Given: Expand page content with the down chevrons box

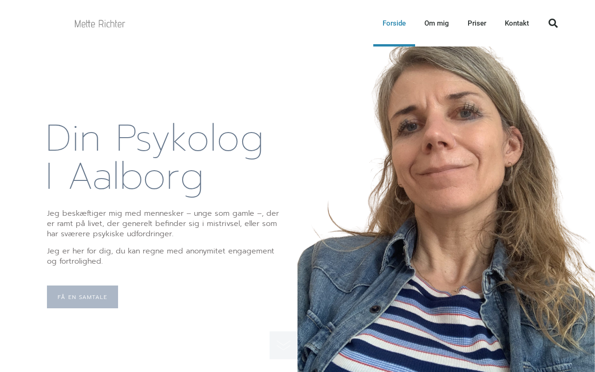Looking at the screenshot, I should [x=284, y=345].
